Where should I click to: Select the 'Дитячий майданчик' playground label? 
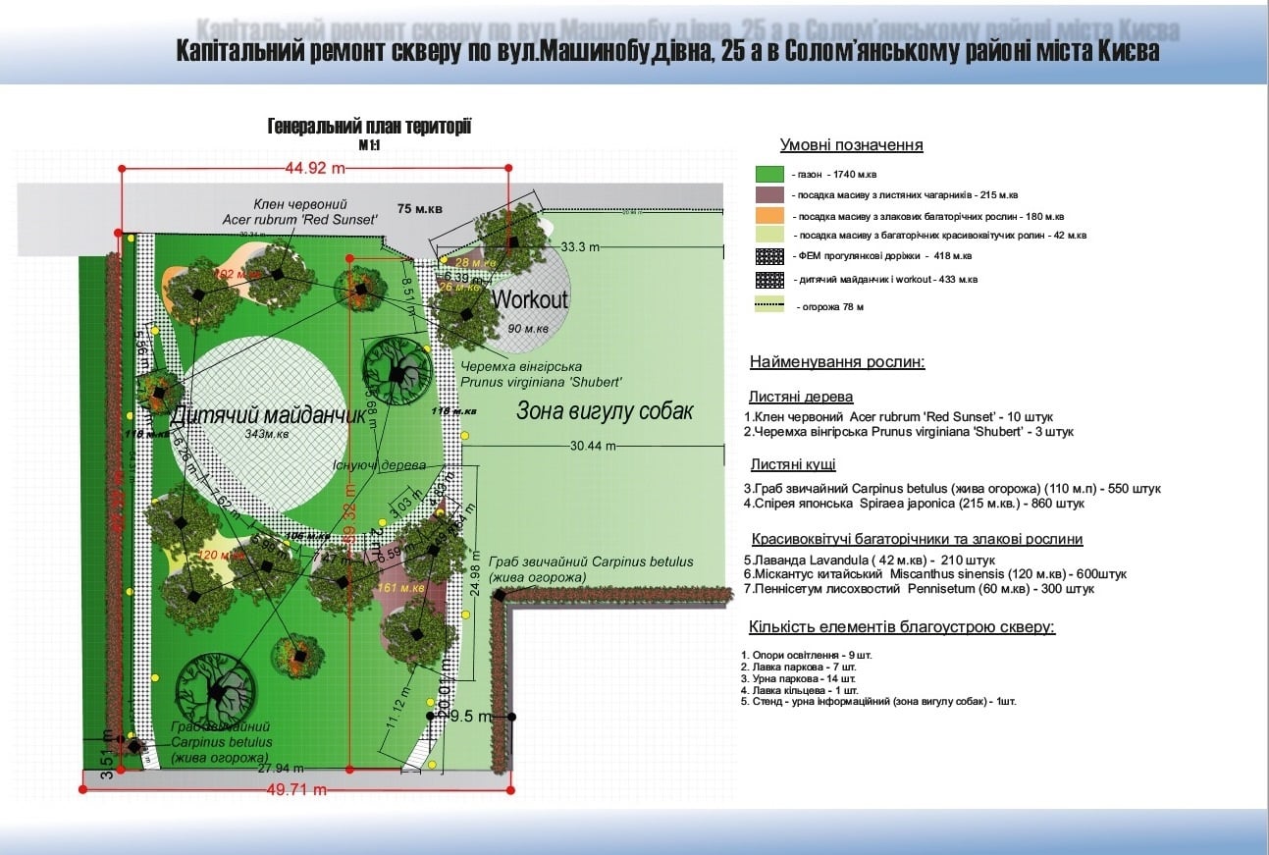point(267,416)
